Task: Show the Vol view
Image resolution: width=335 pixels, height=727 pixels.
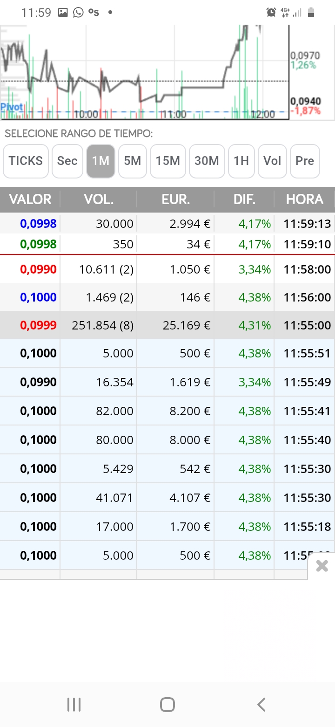Action: coord(272,161)
